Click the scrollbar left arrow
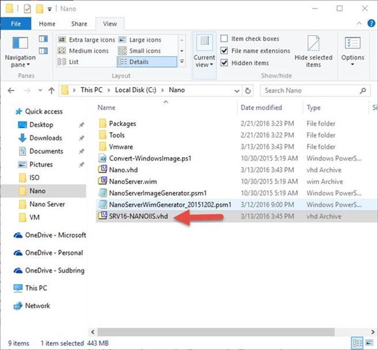378x350 pixels. pyautogui.click(x=93, y=332)
